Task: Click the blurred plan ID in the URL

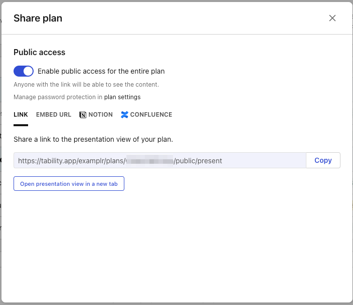Action: click(x=149, y=161)
